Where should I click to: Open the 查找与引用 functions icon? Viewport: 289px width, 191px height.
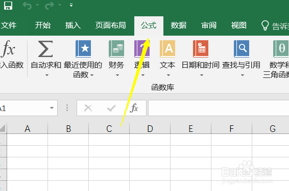pyautogui.click(x=242, y=49)
